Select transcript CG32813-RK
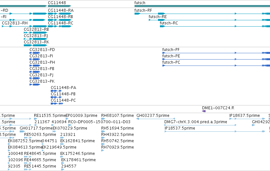 click(36, 42)
